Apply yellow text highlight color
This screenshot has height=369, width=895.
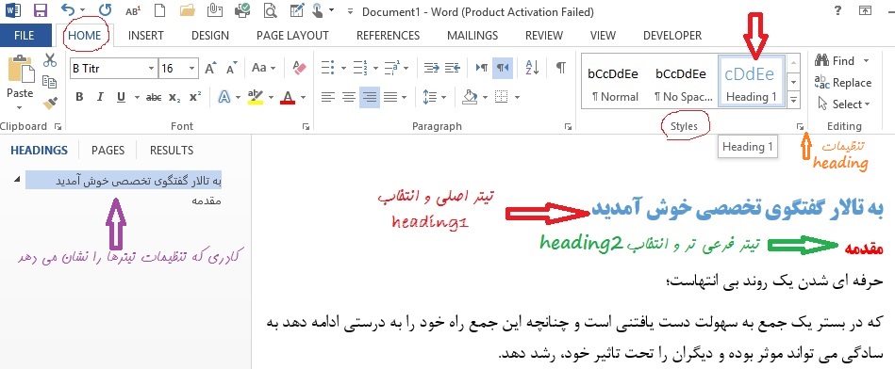pyautogui.click(x=256, y=97)
